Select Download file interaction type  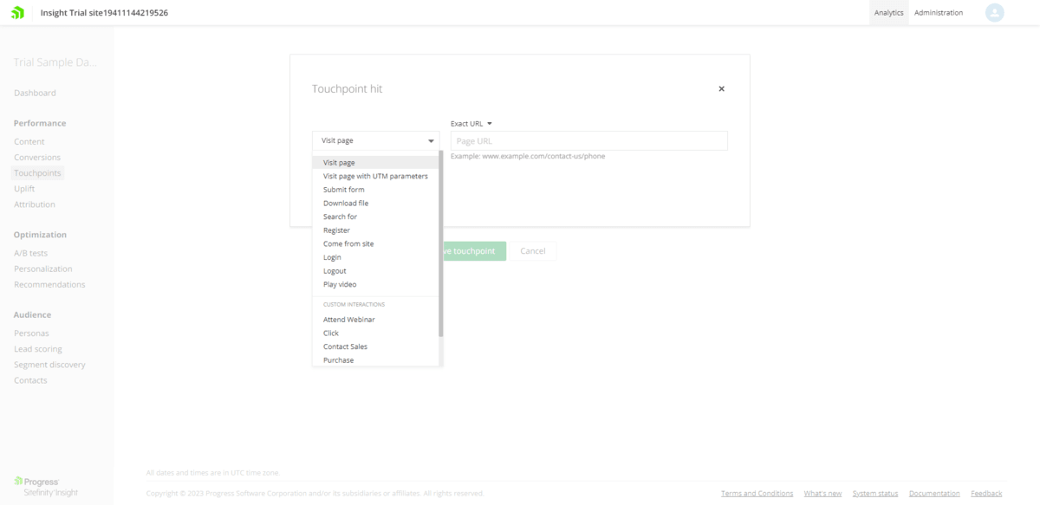point(344,203)
